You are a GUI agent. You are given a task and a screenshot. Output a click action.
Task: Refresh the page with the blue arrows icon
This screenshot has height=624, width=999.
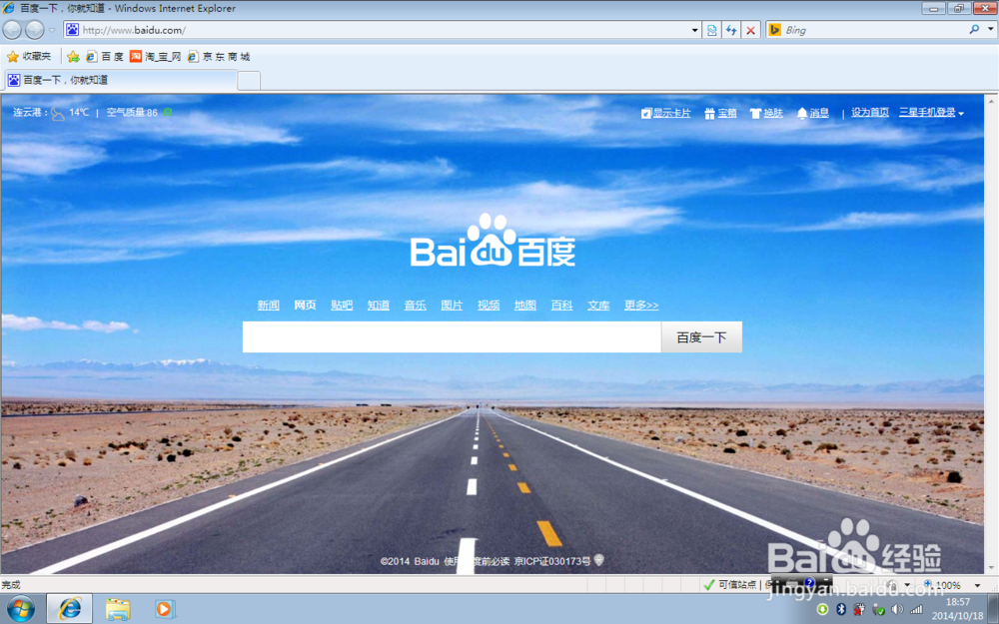(x=731, y=30)
